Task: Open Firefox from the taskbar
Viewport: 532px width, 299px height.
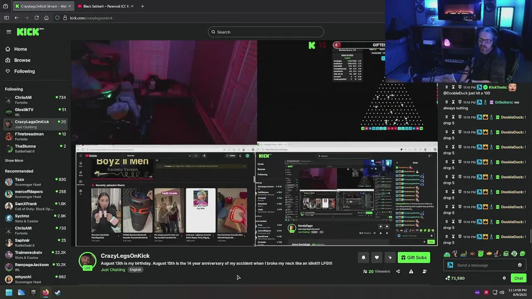Action: pos(45,292)
